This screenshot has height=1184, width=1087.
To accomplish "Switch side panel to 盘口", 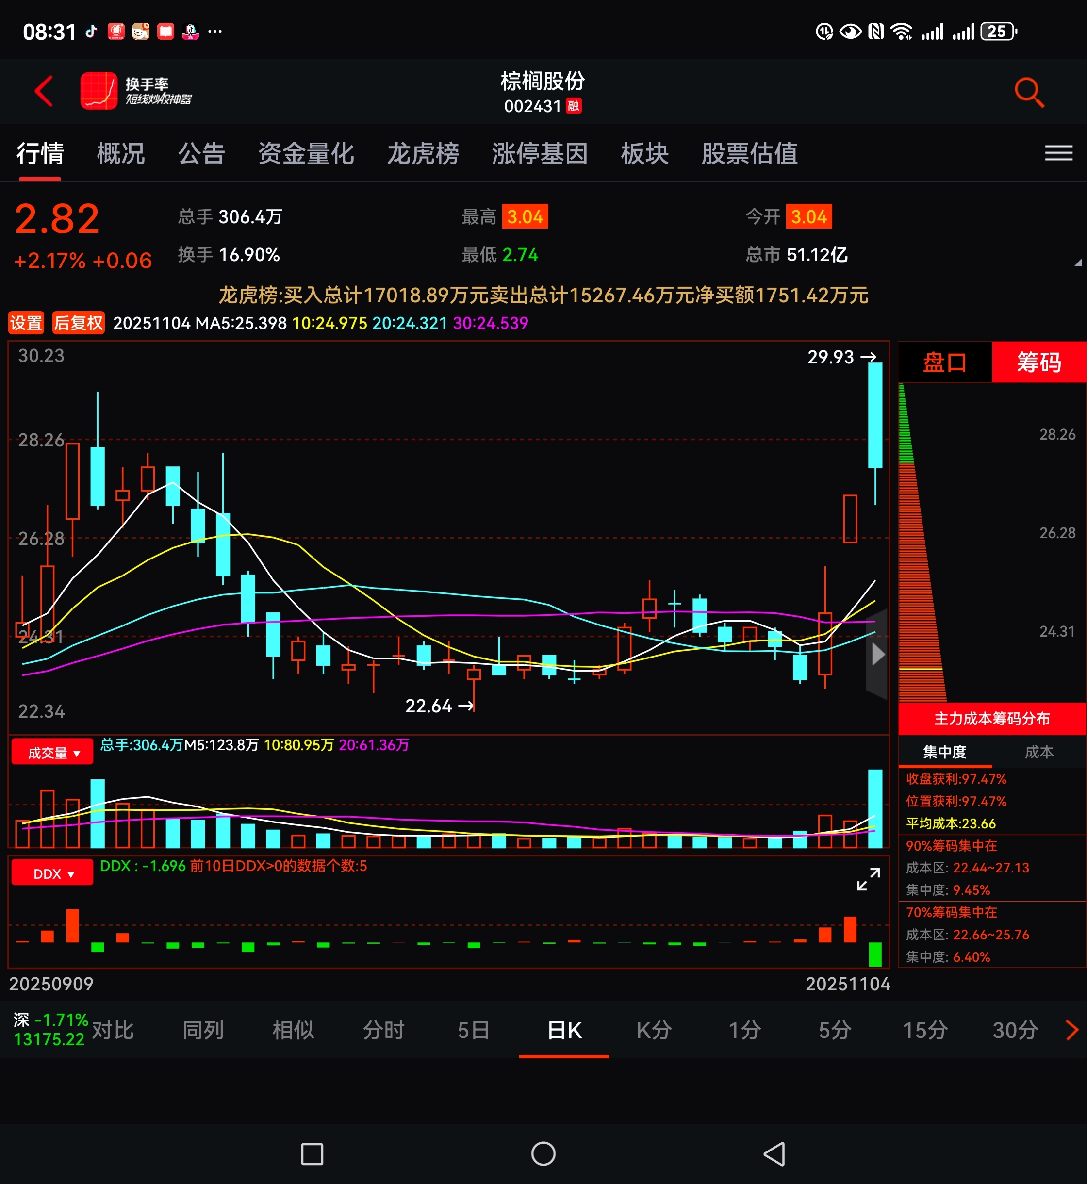I will tap(944, 362).
